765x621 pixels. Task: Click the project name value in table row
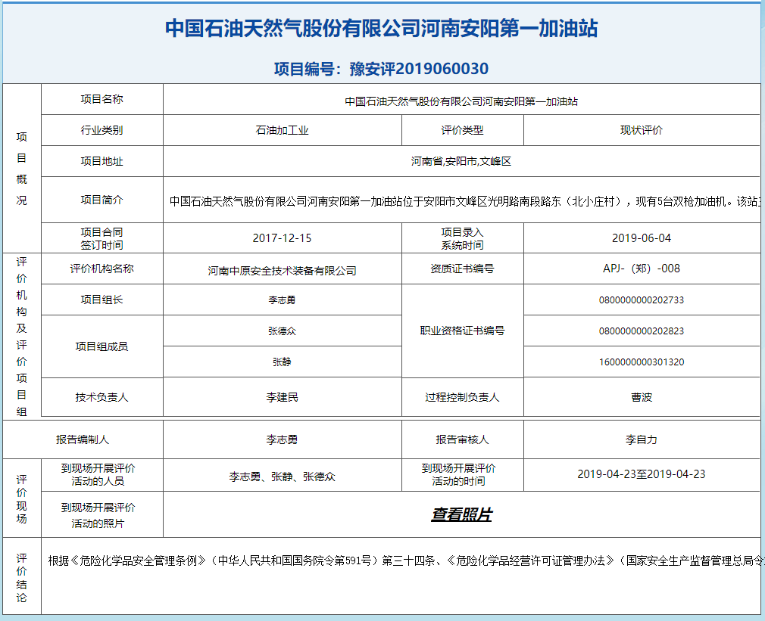[461, 101]
